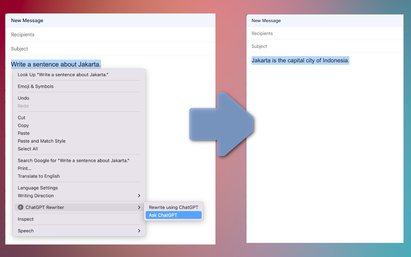Click the ChatGPT Rewriter logo icon

click(21, 207)
